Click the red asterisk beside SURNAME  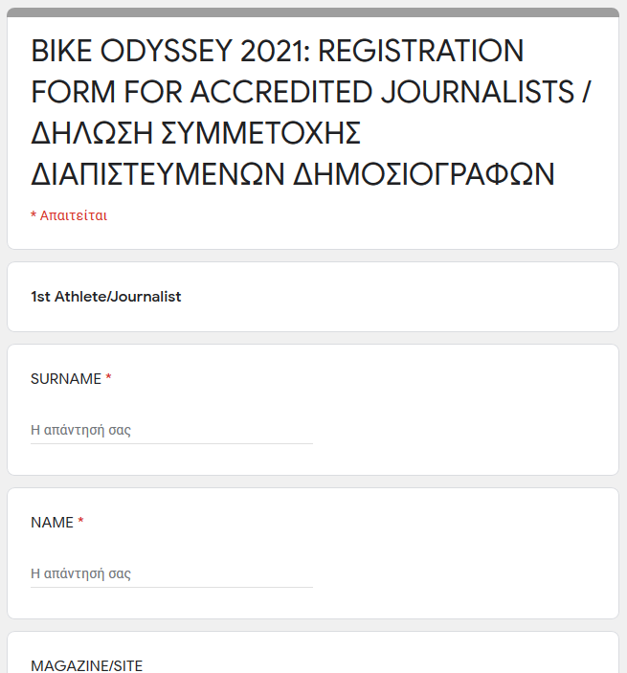tap(108, 378)
